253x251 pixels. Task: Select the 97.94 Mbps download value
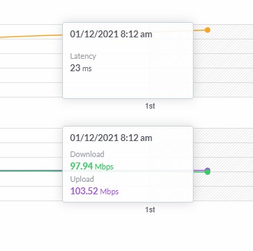click(x=92, y=166)
